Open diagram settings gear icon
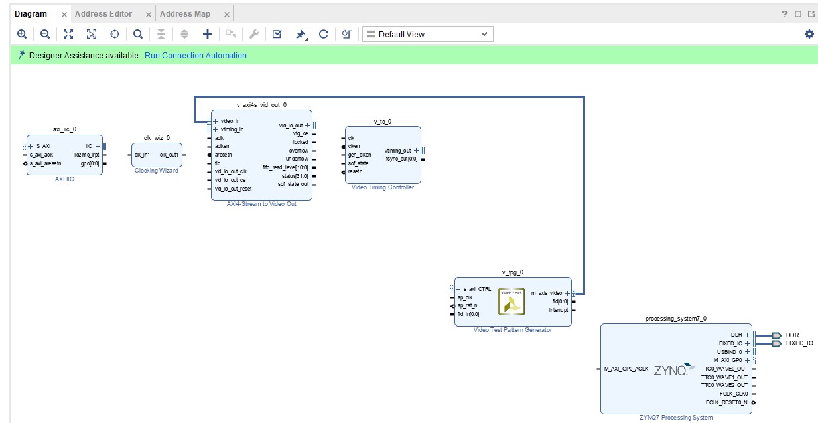Image resolution: width=818 pixels, height=423 pixels. click(809, 34)
